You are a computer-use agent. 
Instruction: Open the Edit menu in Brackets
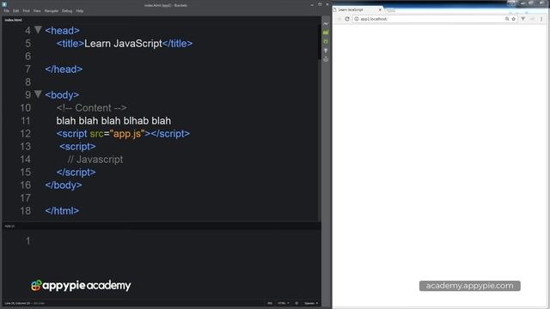(16, 11)
